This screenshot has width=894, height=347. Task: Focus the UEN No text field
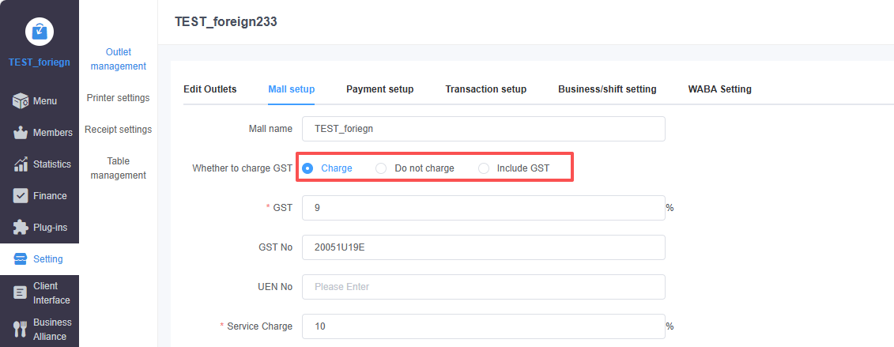(x=483, y=287)
